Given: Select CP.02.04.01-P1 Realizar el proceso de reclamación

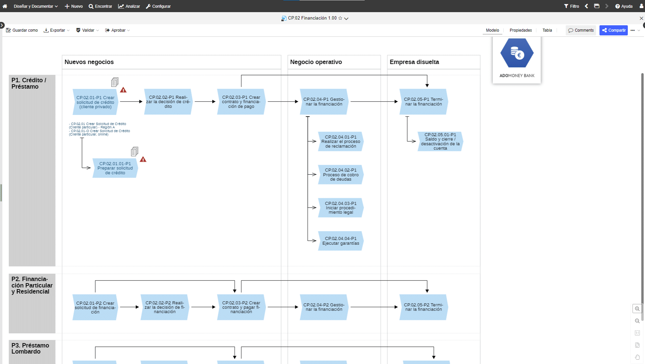Looking at the screenshot, I should point(341,142).
